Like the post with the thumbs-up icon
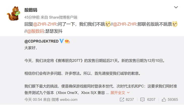Image resolution: width=184 pixels, height=105 pixels. [x=164, y=100]
